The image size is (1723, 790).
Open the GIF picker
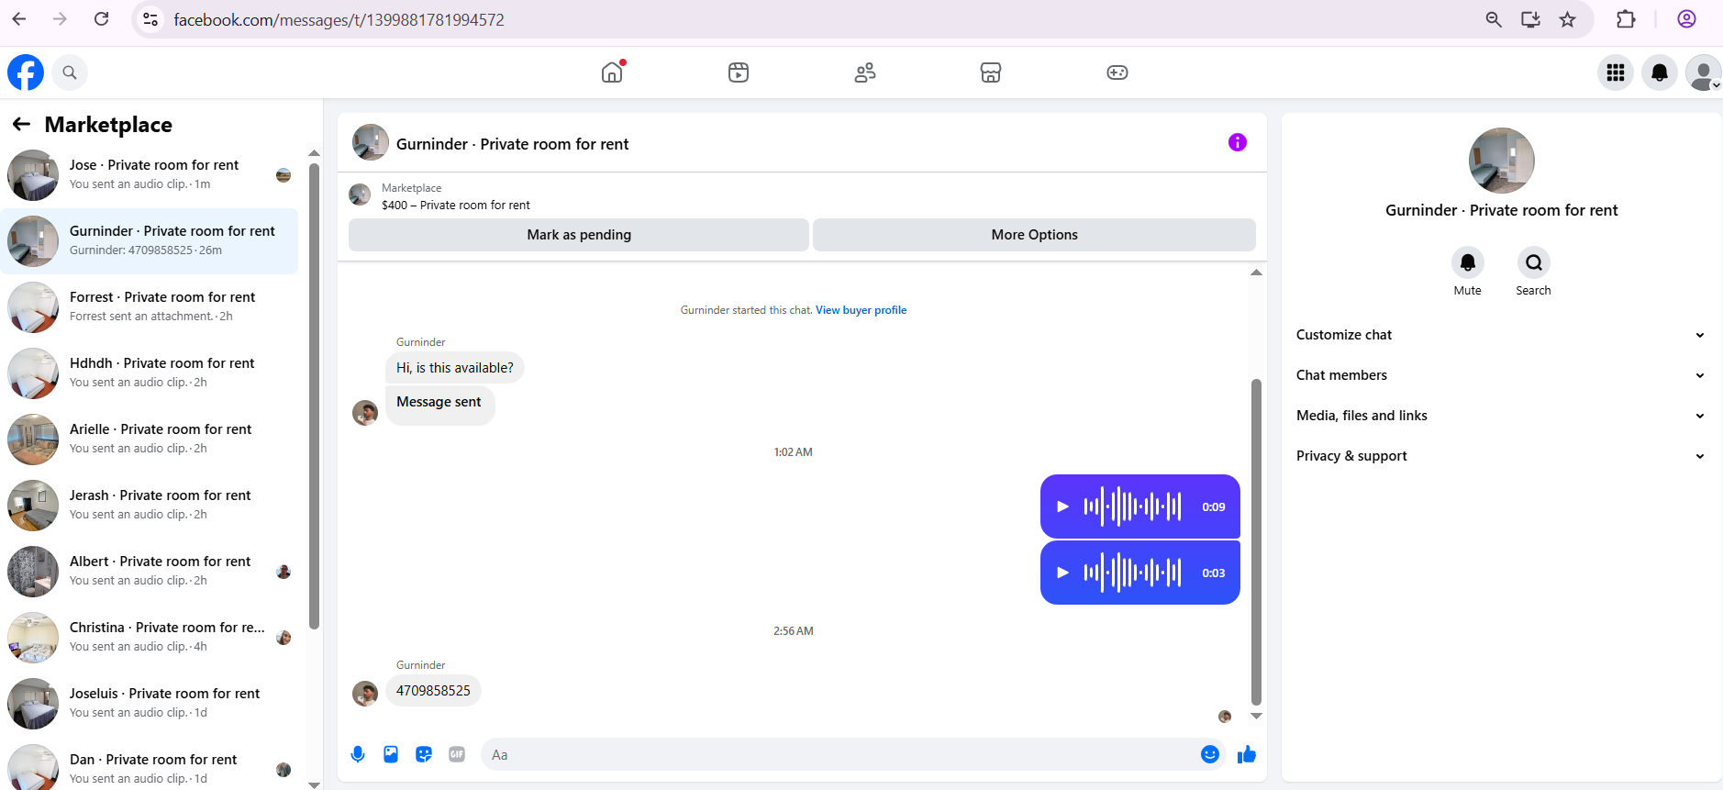(x=457, y=754)
